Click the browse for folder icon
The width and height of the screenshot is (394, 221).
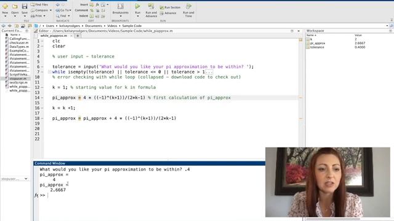coord(23,26)
